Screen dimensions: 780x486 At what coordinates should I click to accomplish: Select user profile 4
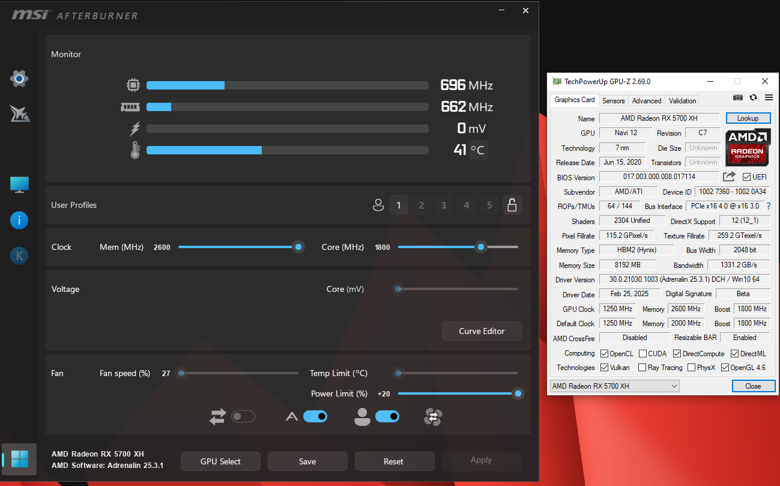click(467, 205)
